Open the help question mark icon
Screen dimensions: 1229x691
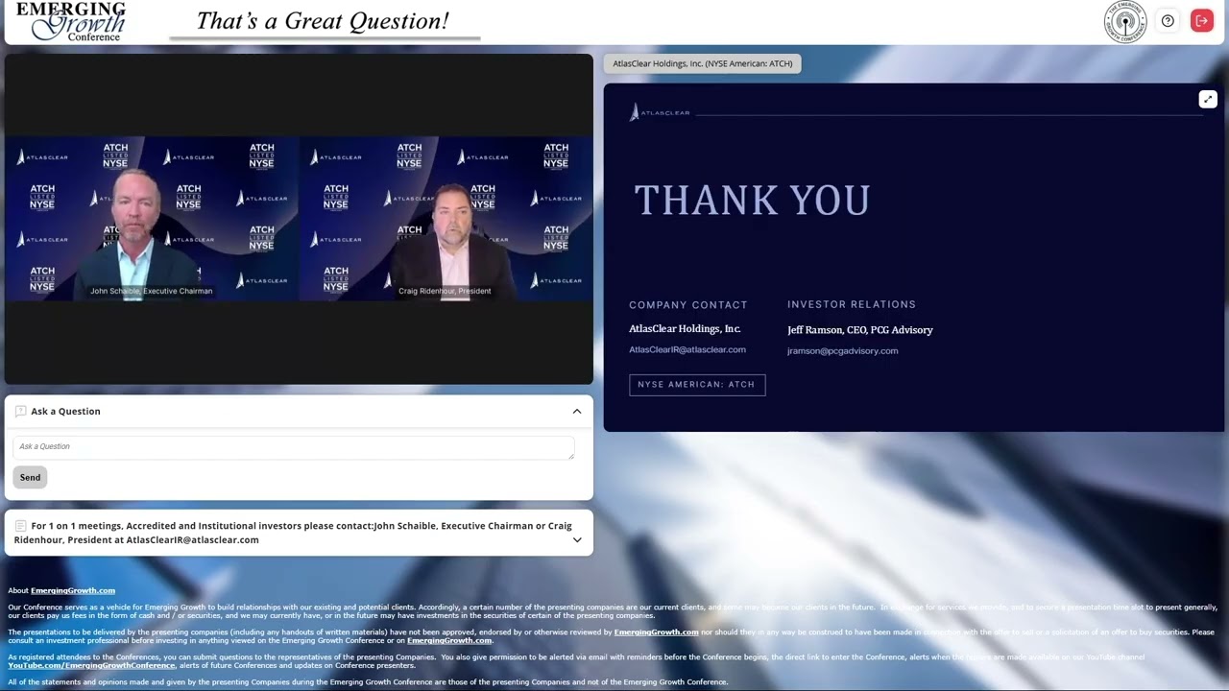point(1168,21)
